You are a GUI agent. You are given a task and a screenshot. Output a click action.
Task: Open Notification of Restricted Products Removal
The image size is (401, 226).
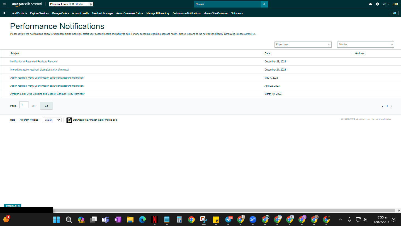coord(34,62)
